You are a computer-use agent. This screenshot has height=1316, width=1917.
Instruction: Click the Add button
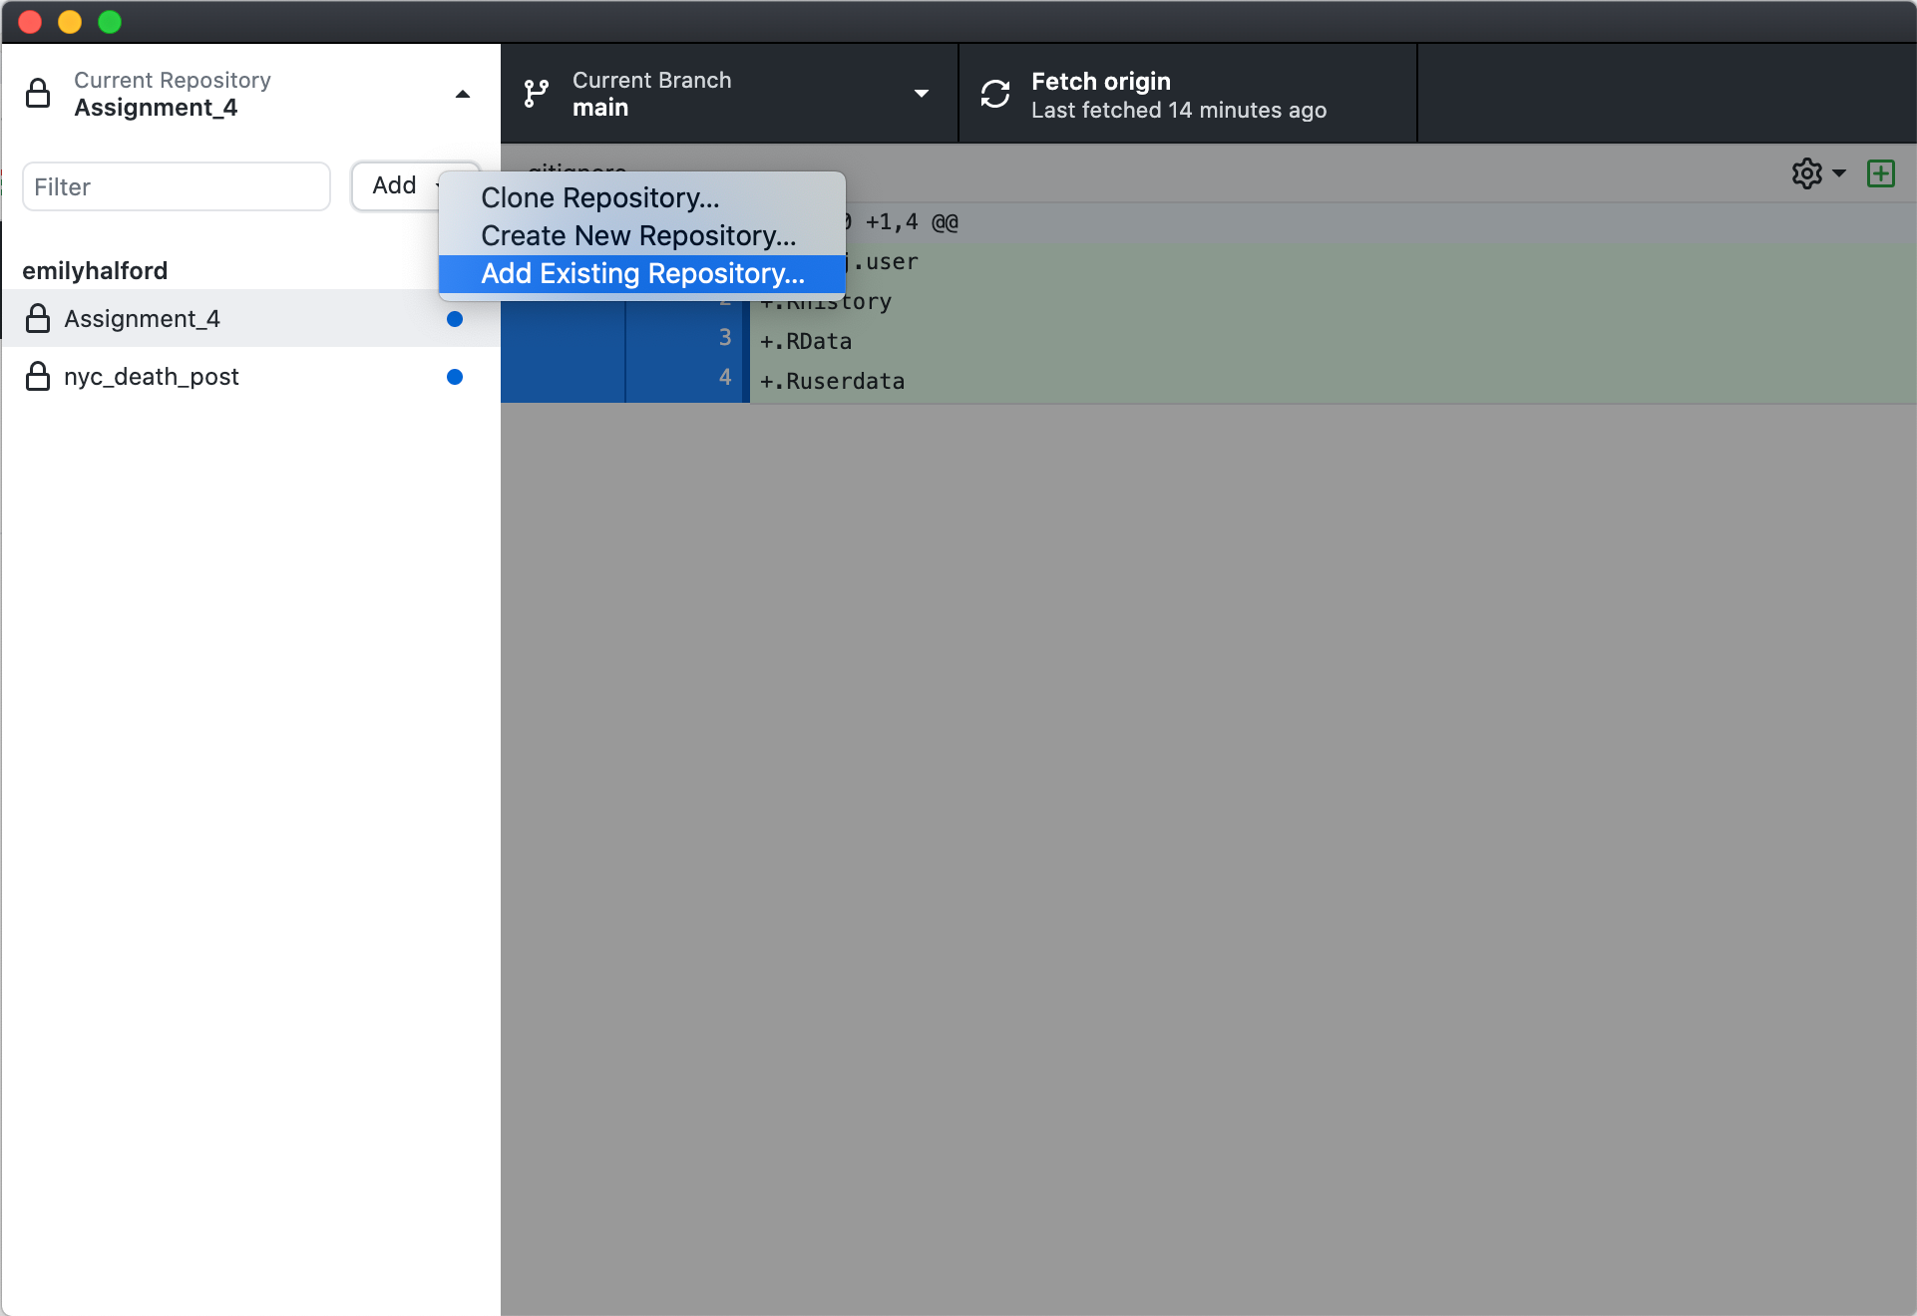pyautogui.click(x=395, y=186)
